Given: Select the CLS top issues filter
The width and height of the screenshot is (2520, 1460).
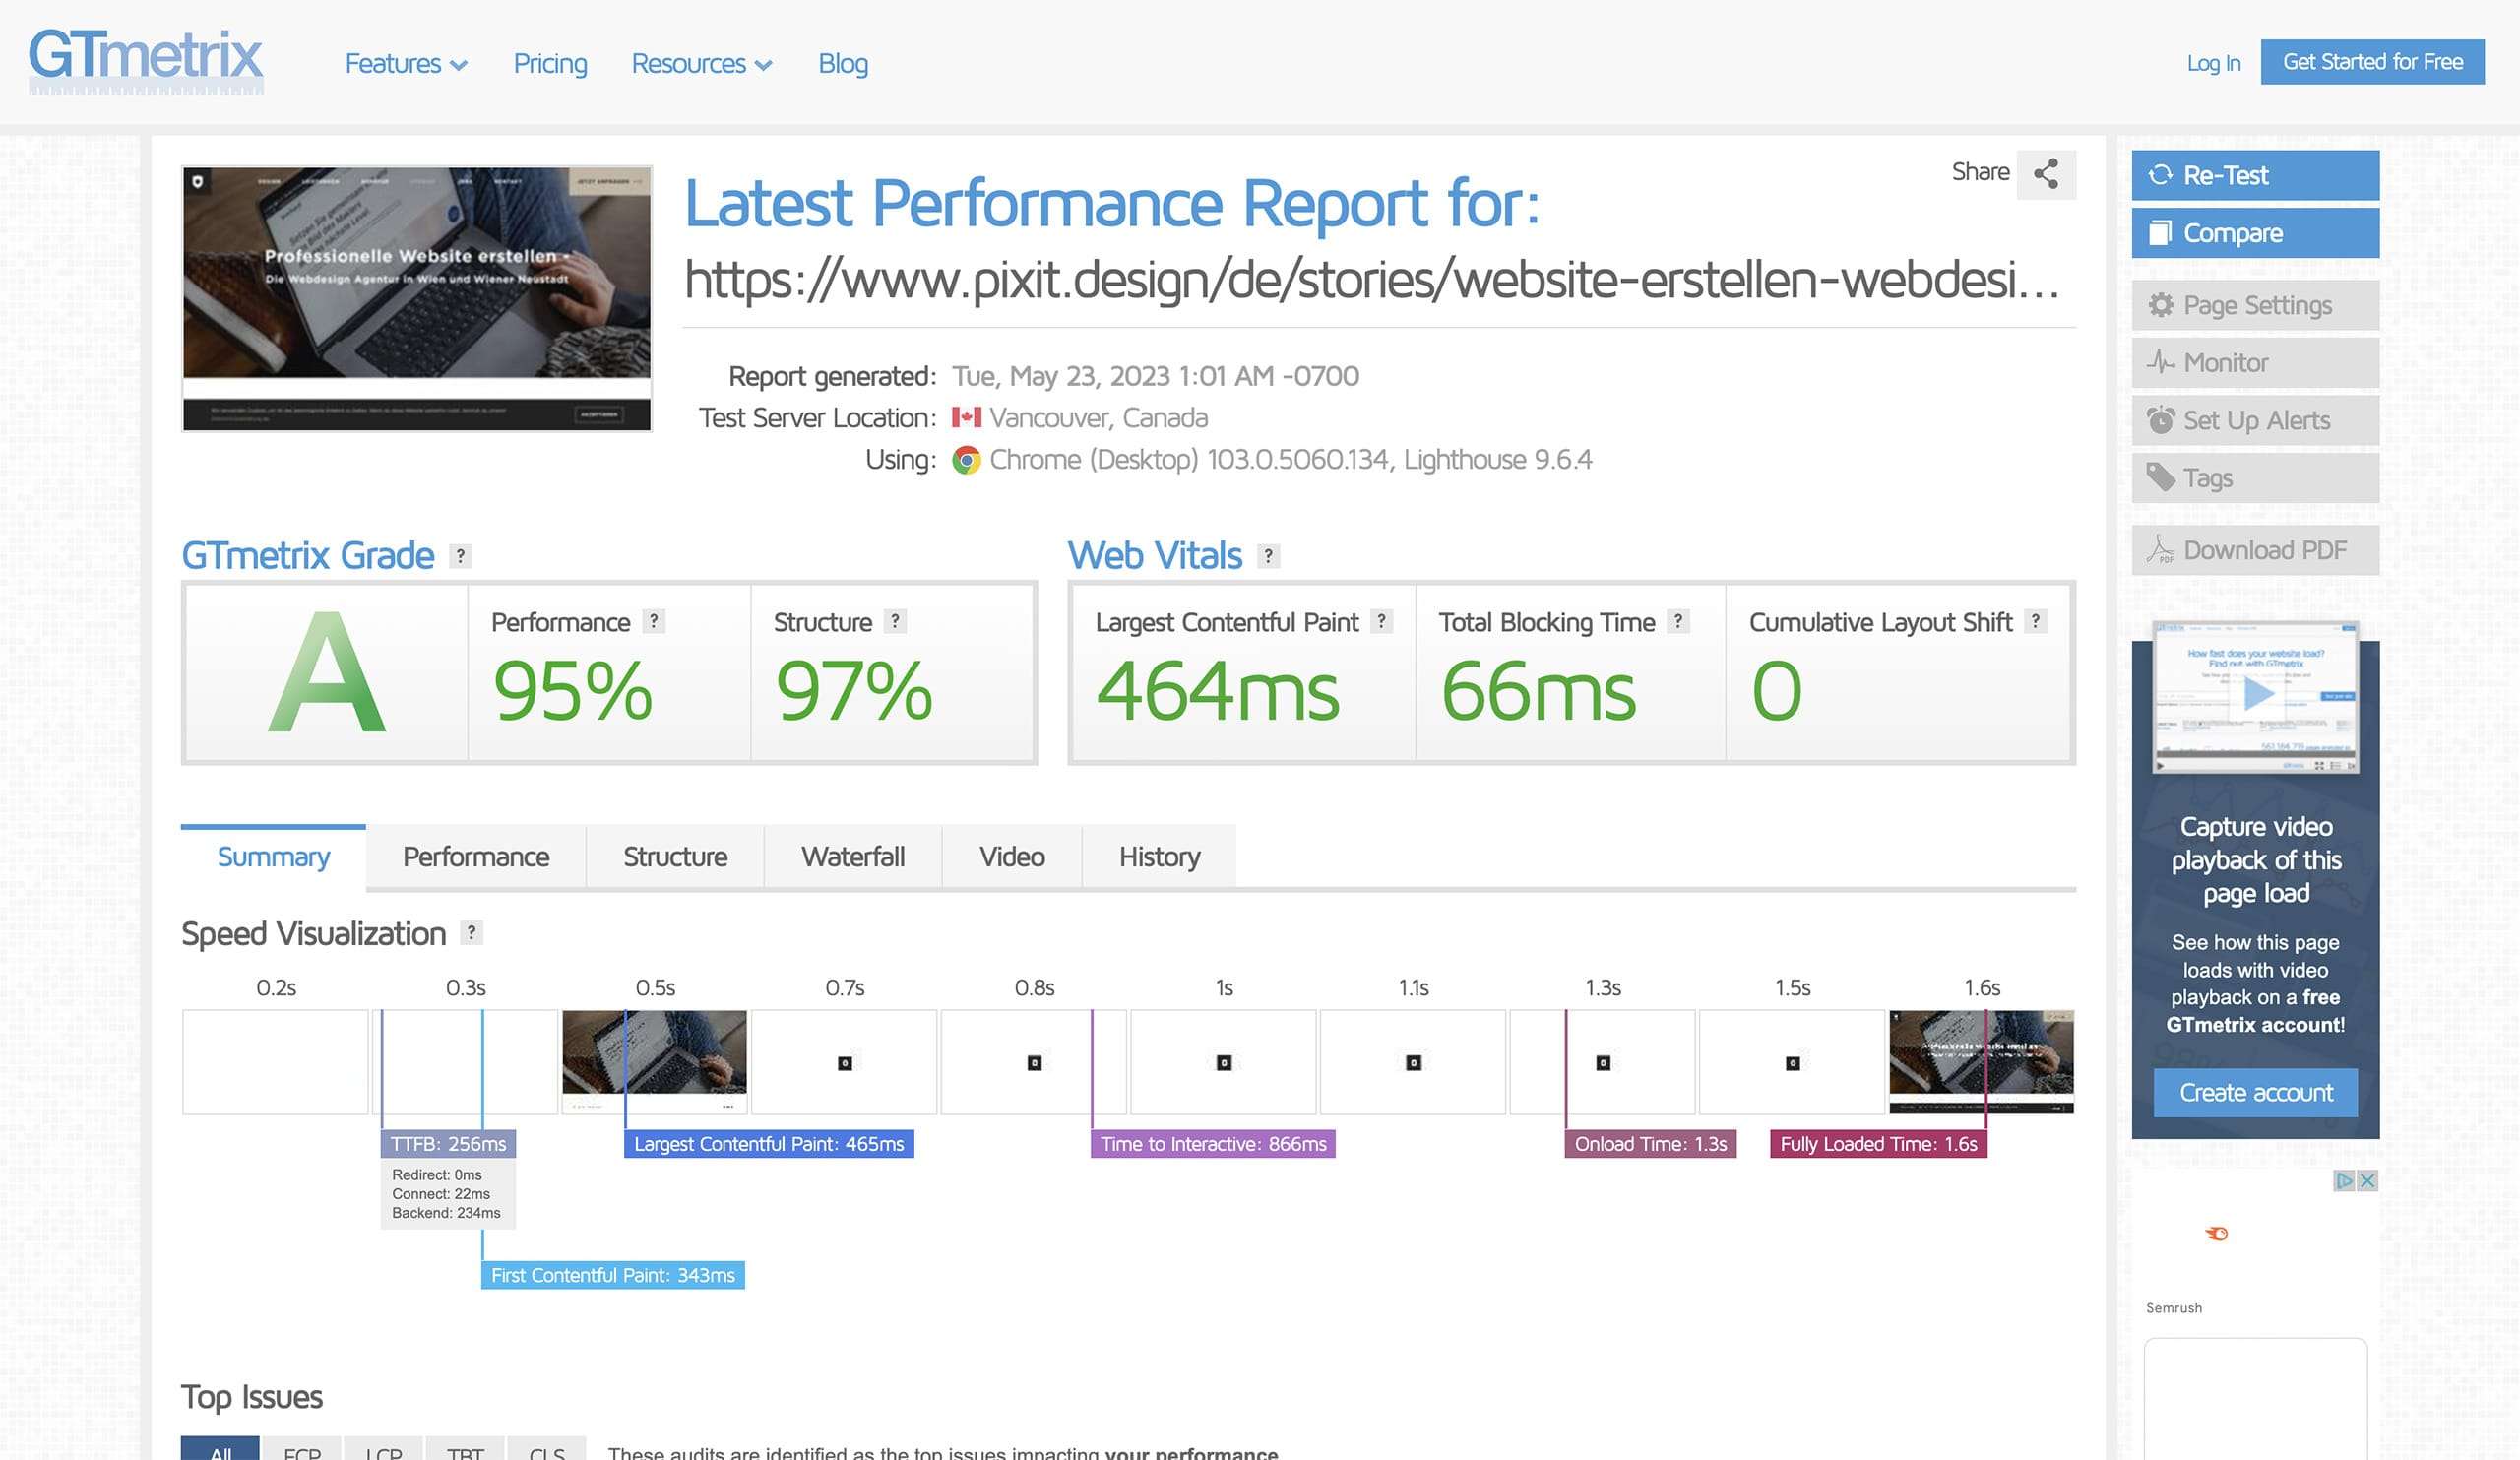Looking at the screenshot, I should point(546,1450).
